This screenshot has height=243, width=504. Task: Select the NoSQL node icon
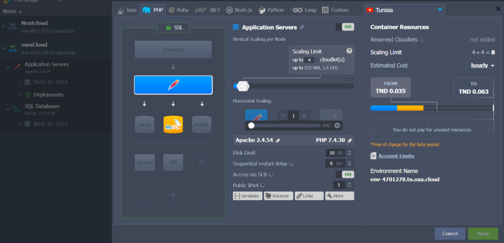(202, 125)
